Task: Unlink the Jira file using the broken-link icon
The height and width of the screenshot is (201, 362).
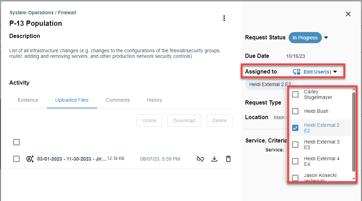Action: coord(200,159)
